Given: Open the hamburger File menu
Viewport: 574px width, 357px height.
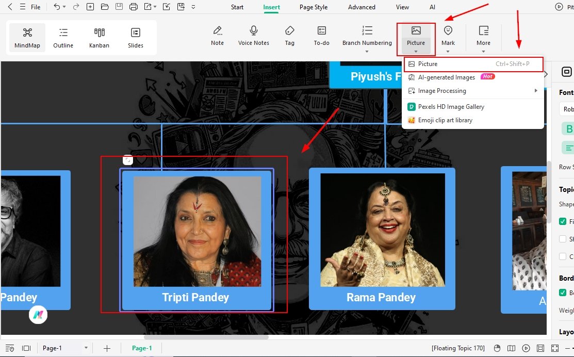Looking at the screenshot, I should [30, 7].
